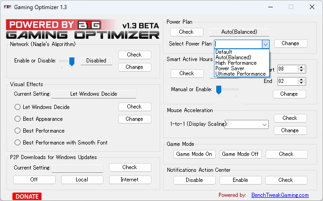
Task: Click the Nagle's Algorithm enable/disable slider
Action: click(x=72, y=62)
